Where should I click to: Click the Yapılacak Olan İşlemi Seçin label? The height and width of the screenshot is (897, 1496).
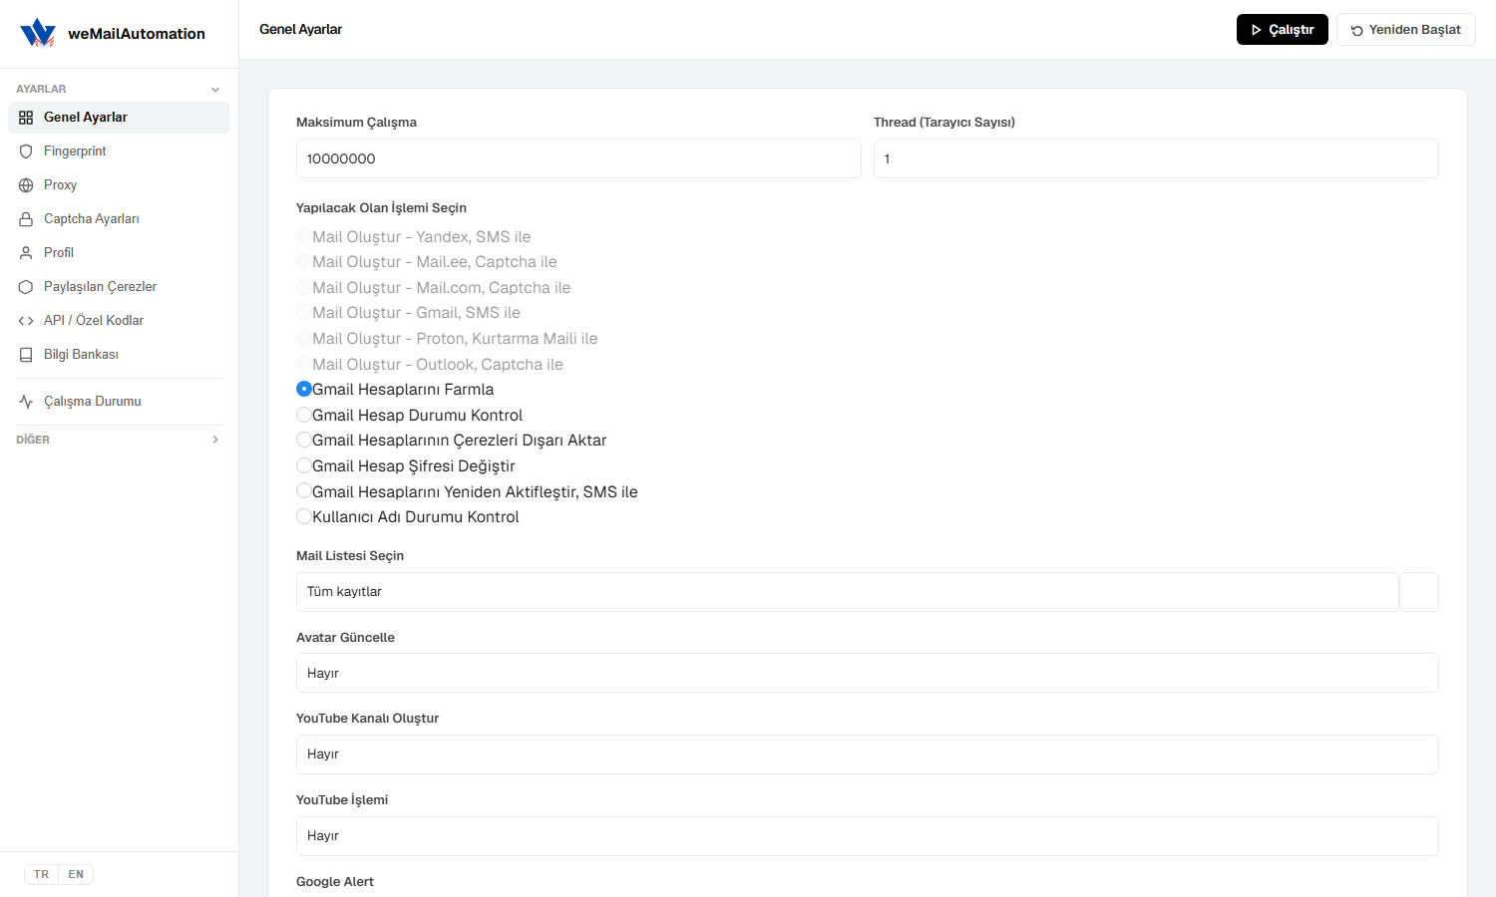pos(381,208)
